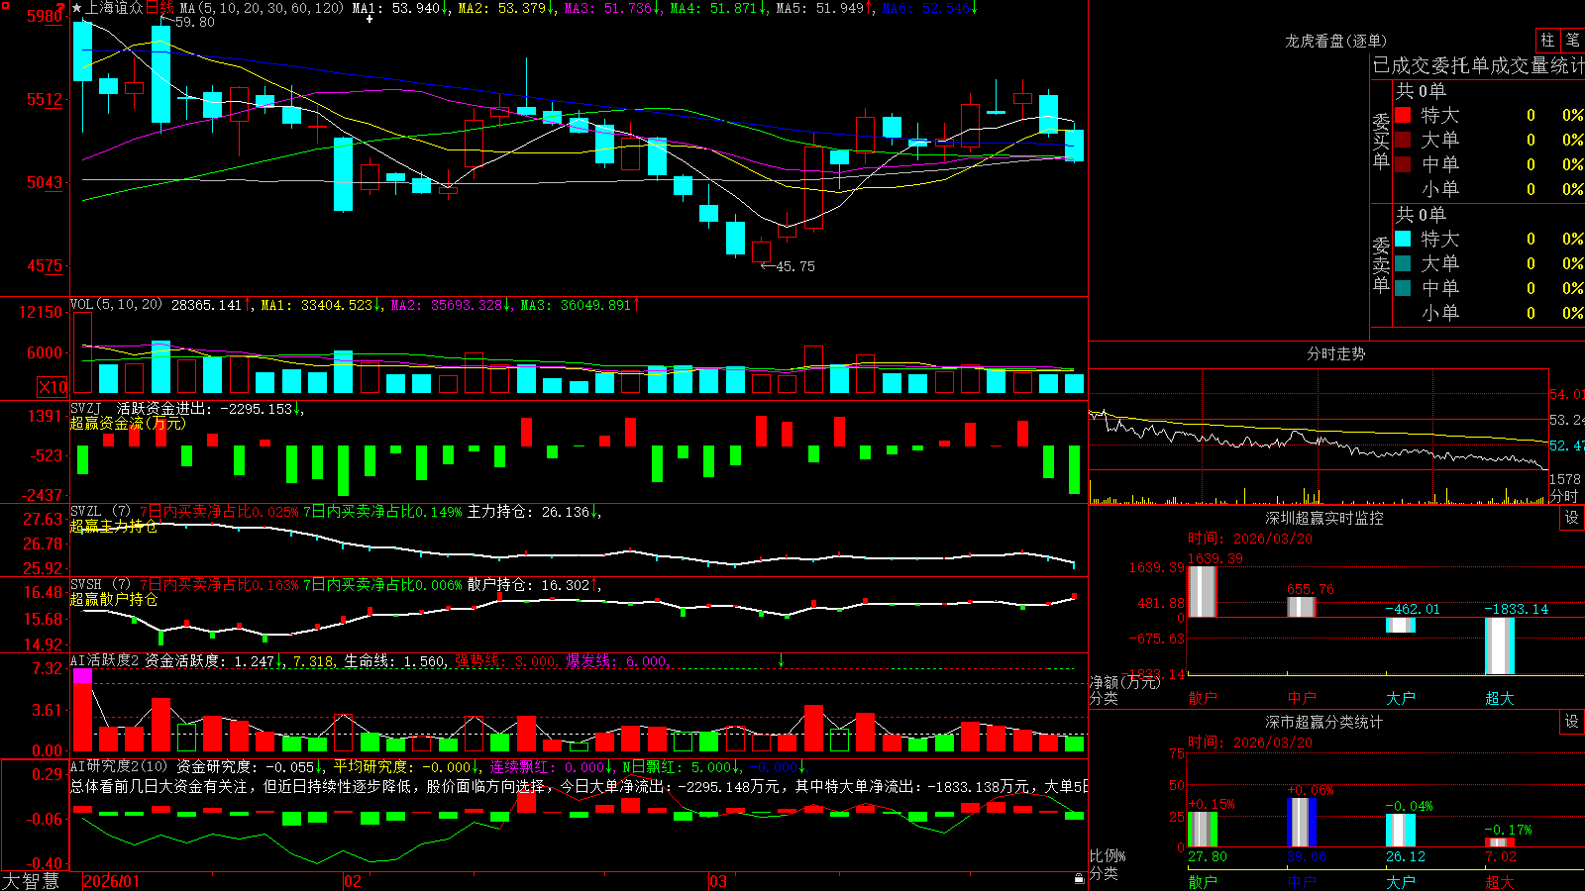1585x891 pixels.
Task: Select the AI活跃度2 indicator label
Action: [x=105, y=660]
